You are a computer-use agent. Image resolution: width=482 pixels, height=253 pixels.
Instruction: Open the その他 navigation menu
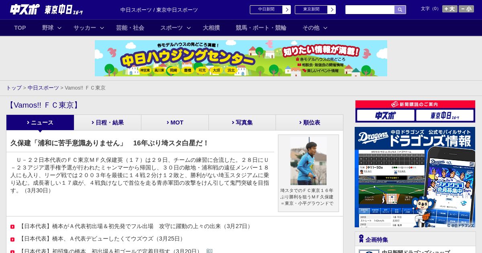click(311, 28)
